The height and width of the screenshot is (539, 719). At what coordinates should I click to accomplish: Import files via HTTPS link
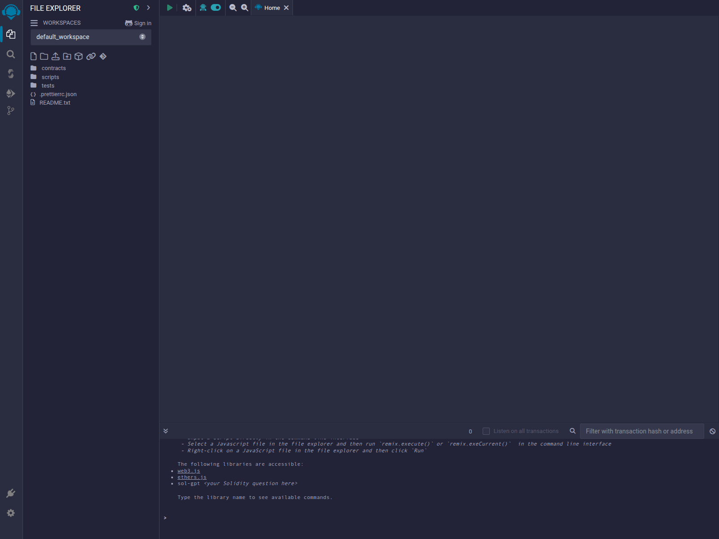91,56
